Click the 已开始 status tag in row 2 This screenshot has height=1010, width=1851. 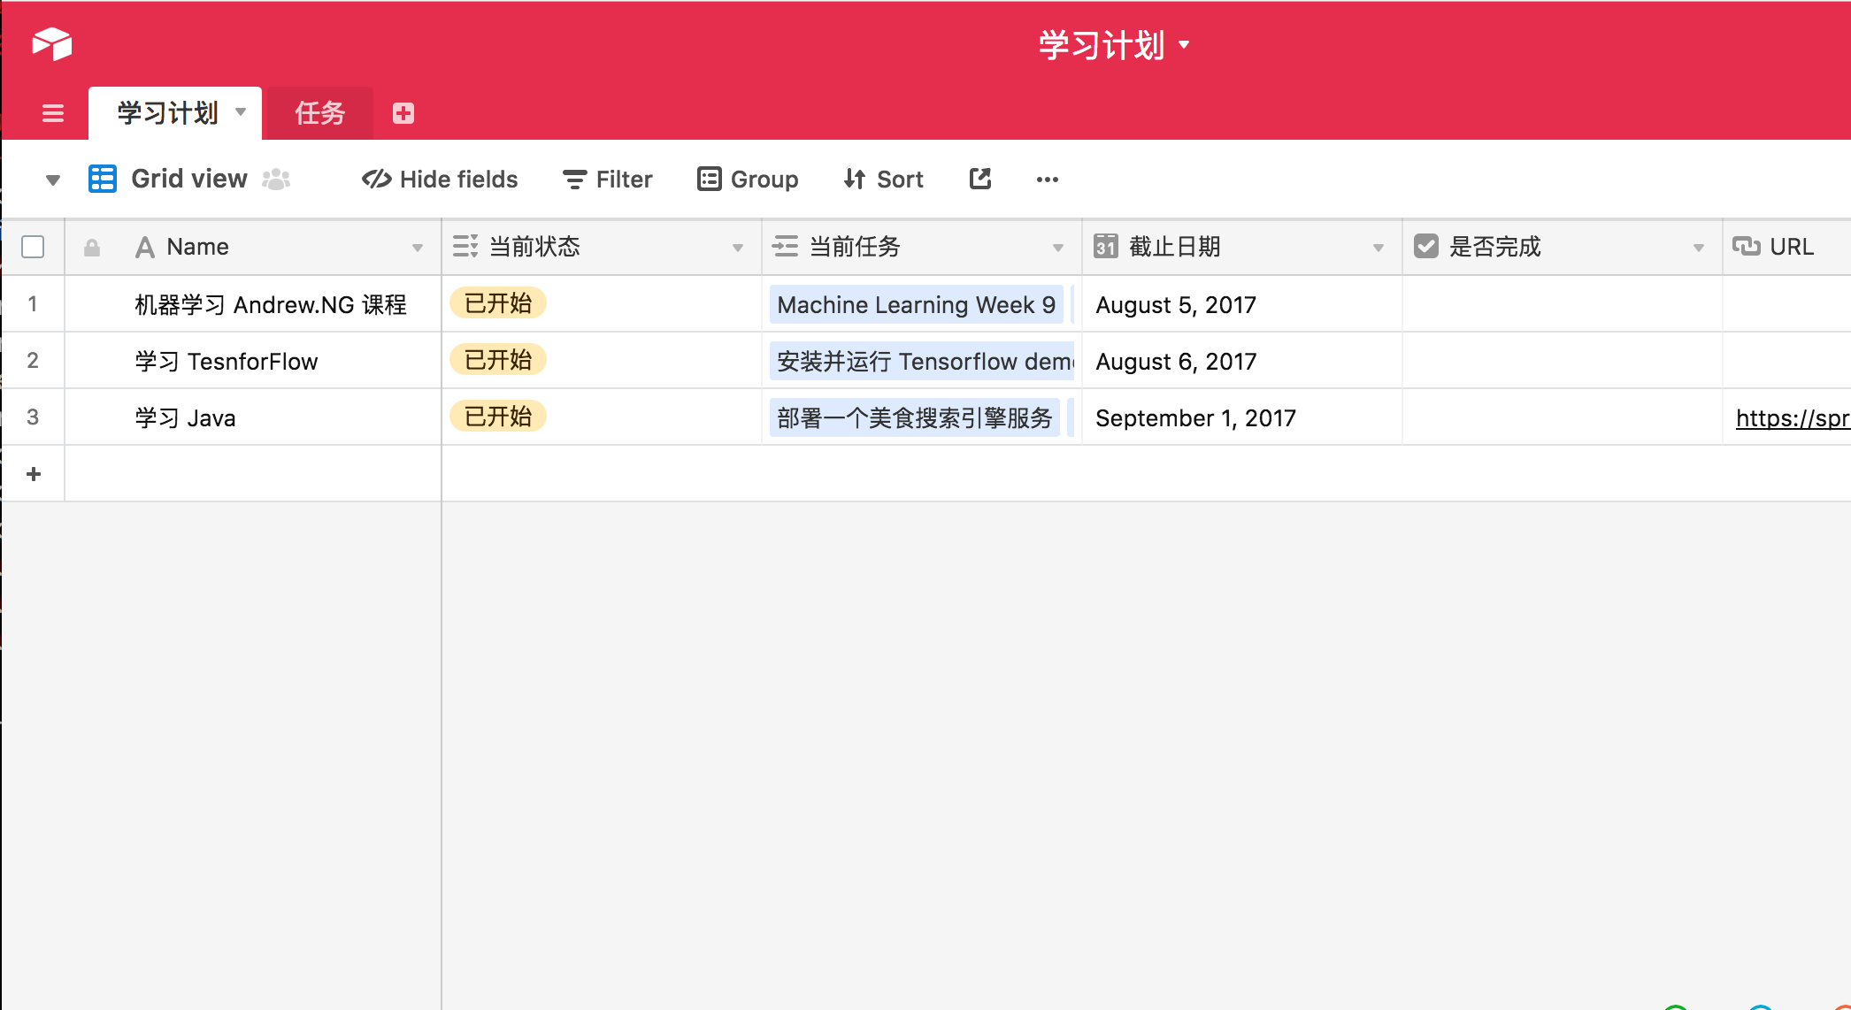tap(498, 360)
